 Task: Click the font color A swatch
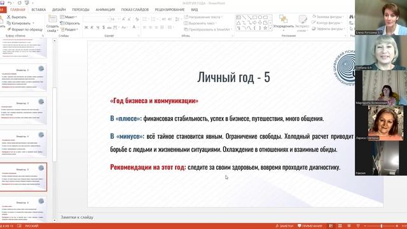coord(134,27)
